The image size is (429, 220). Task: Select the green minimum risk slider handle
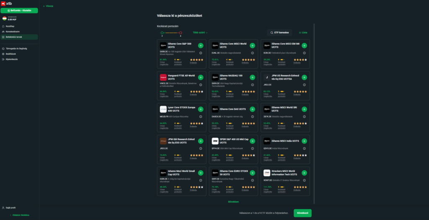162,33
